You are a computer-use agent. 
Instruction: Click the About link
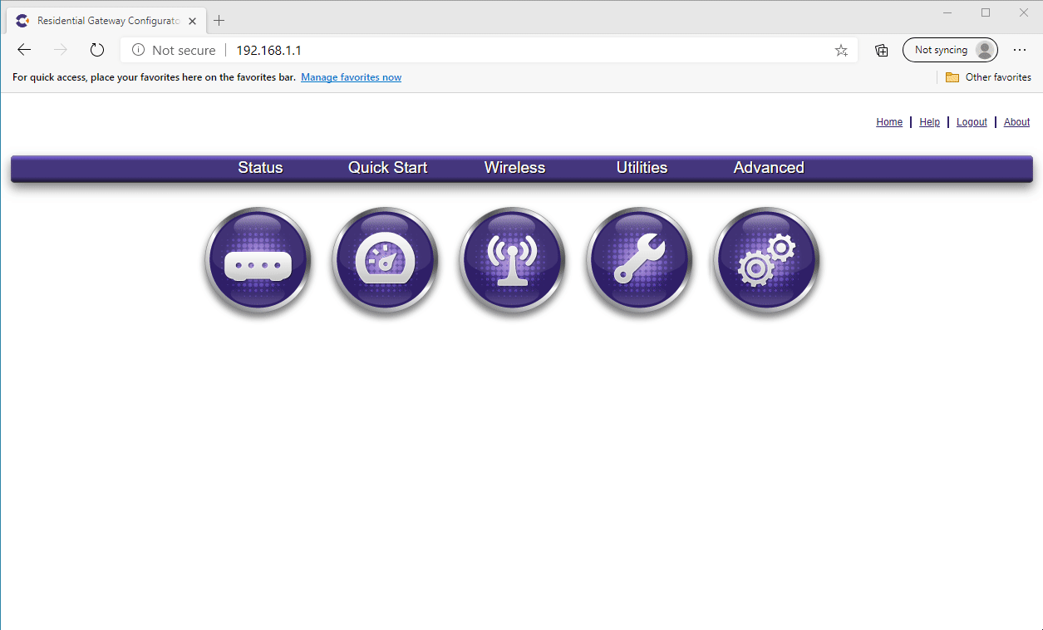click(x=1016, y=122)
